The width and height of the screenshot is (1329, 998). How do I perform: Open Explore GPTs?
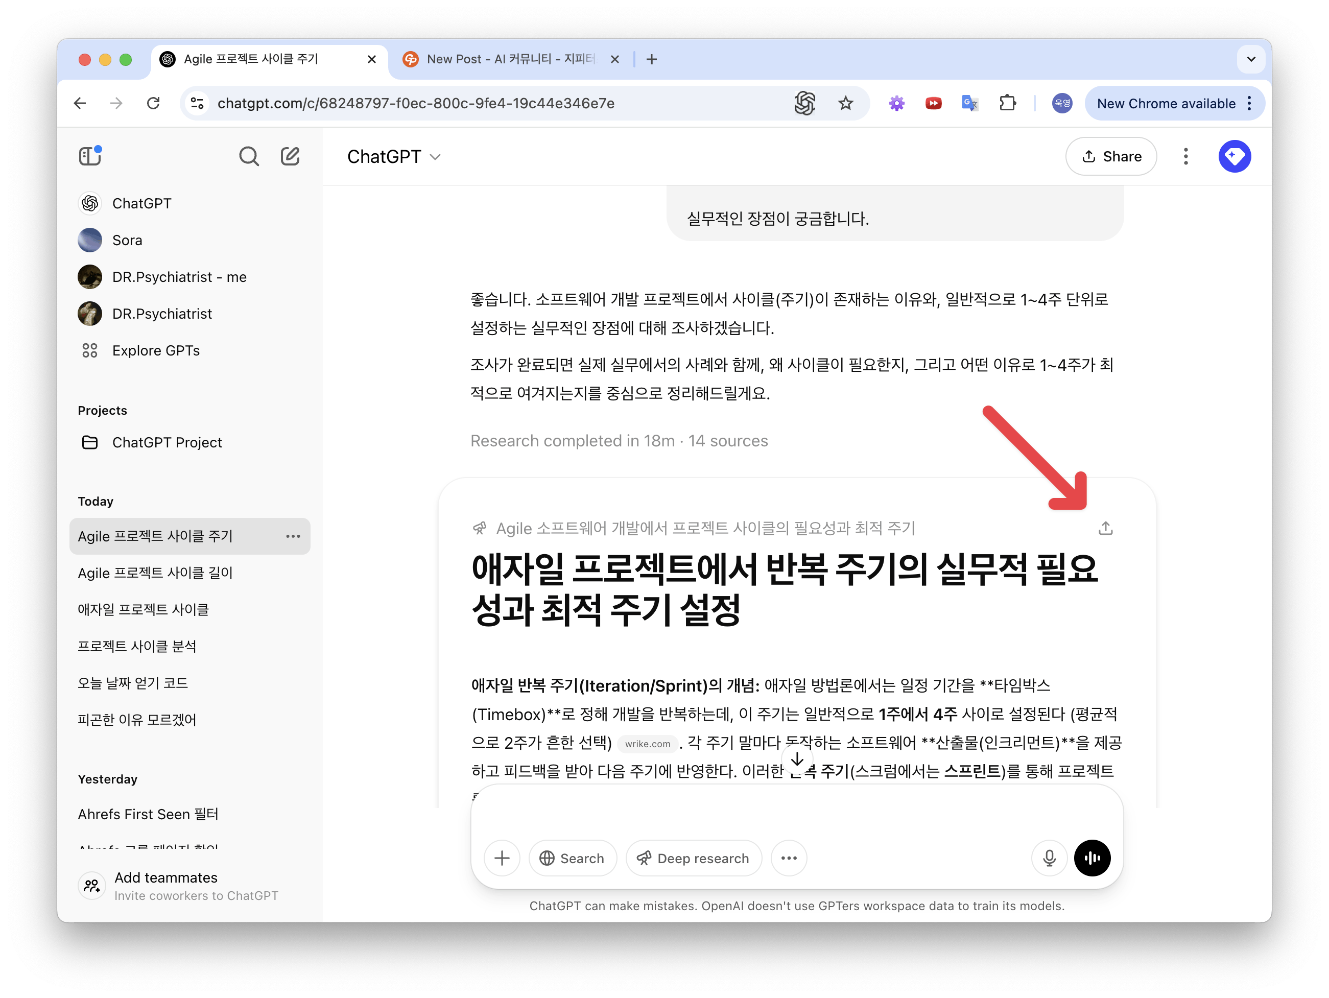(x=190, y=350)
